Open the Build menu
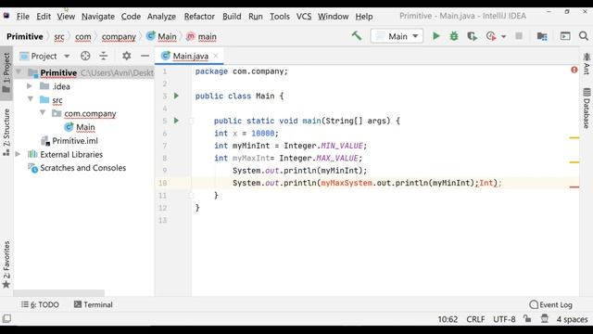Screen dimensions: 593x334 (x=232, y=17)
